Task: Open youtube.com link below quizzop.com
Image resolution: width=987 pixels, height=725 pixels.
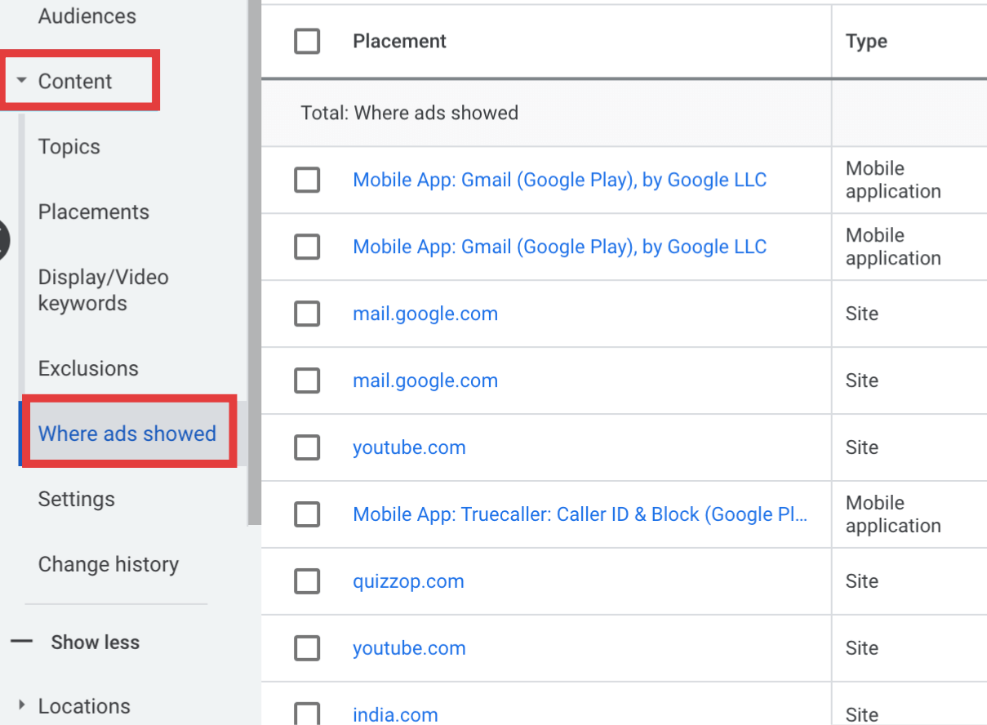Action: pos(409,648)
